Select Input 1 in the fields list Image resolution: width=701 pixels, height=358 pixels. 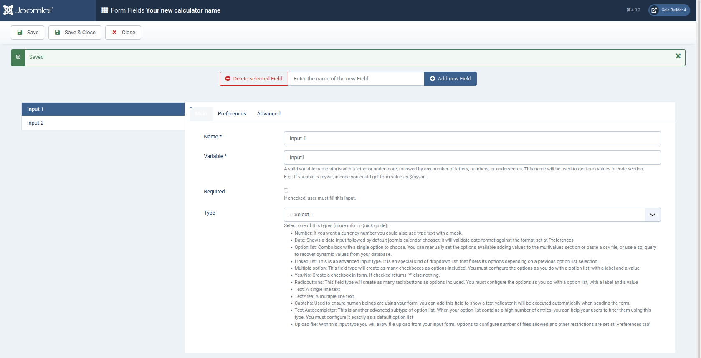click(103, 109)
